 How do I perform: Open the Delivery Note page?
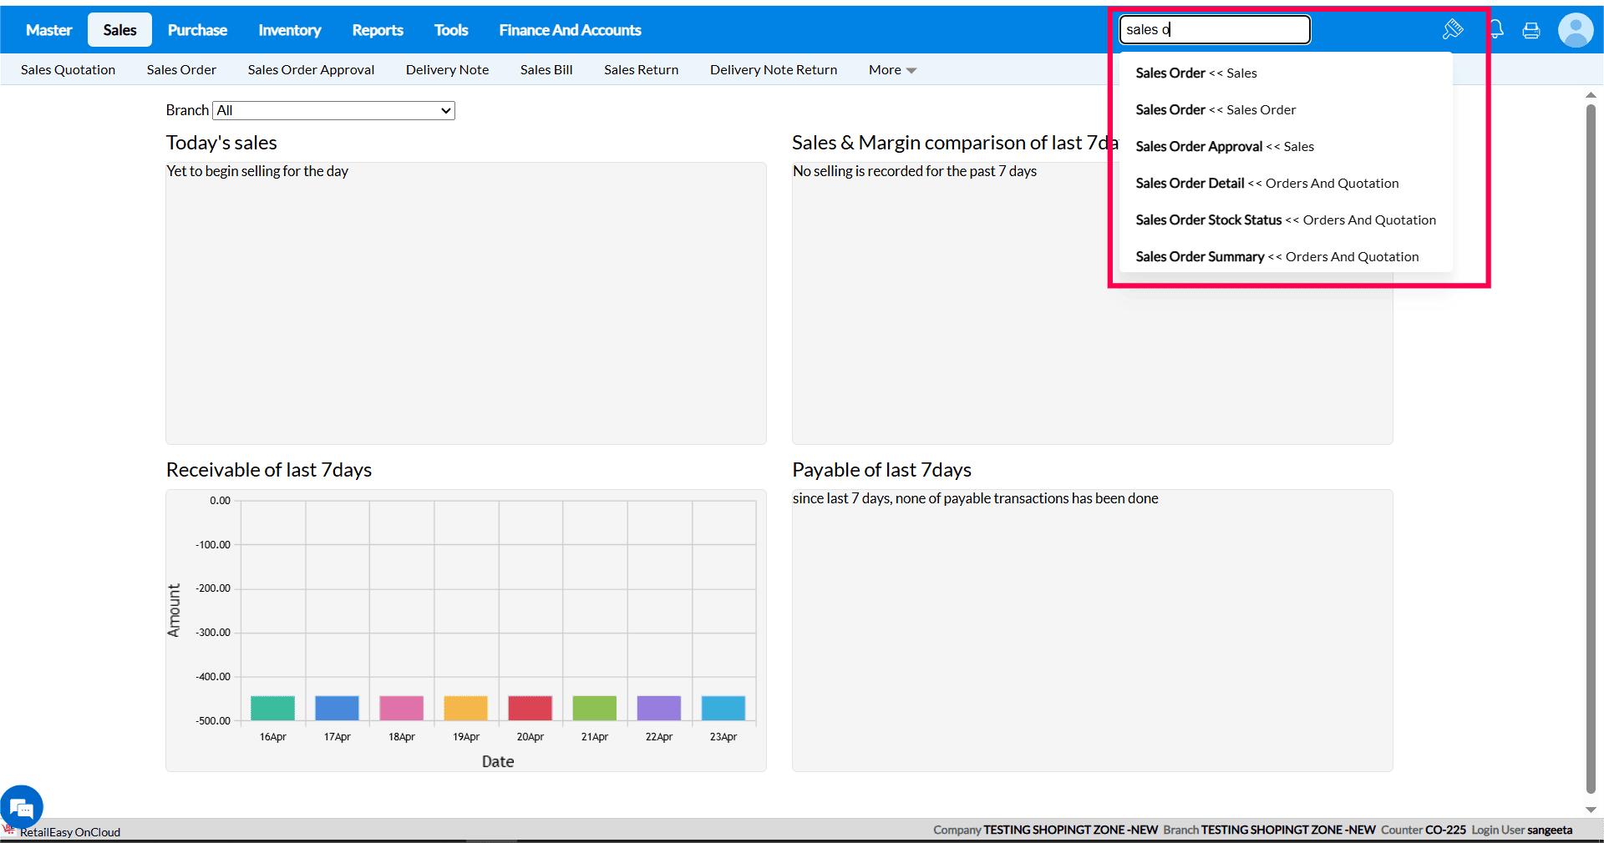[x=447, y=70]
